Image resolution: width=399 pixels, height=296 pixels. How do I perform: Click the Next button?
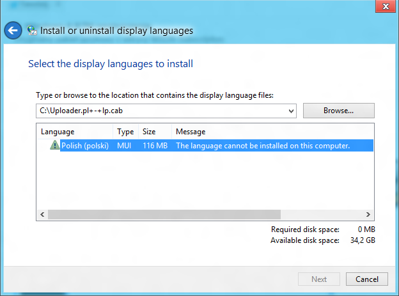(319, 279)
